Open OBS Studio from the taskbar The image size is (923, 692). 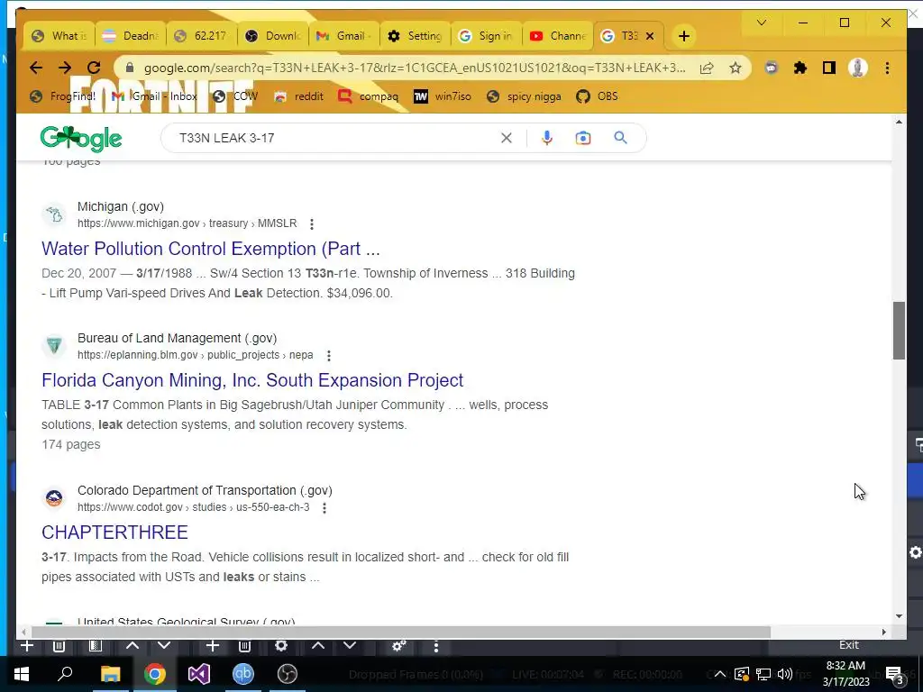pos(288,674)
